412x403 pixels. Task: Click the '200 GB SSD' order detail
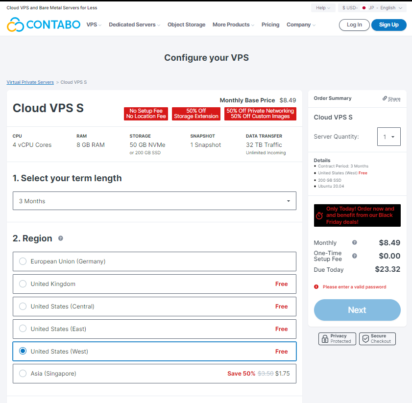pyautogui.click(x=330, y=180)
